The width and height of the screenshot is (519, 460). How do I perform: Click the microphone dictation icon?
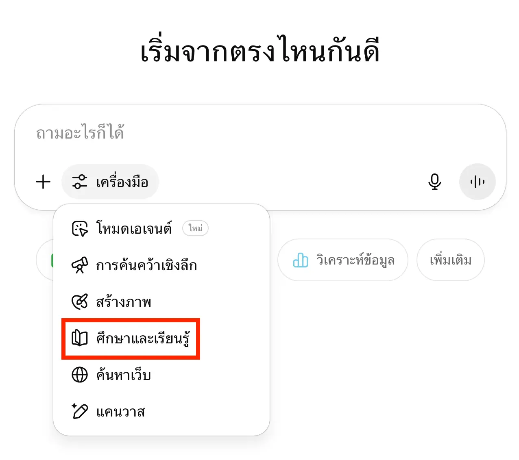435,182
